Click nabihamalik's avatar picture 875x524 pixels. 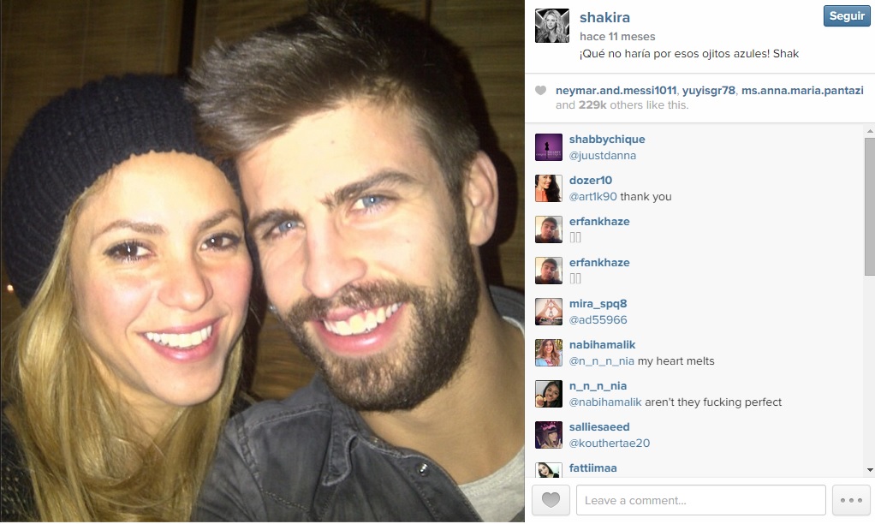pos(549,353)
